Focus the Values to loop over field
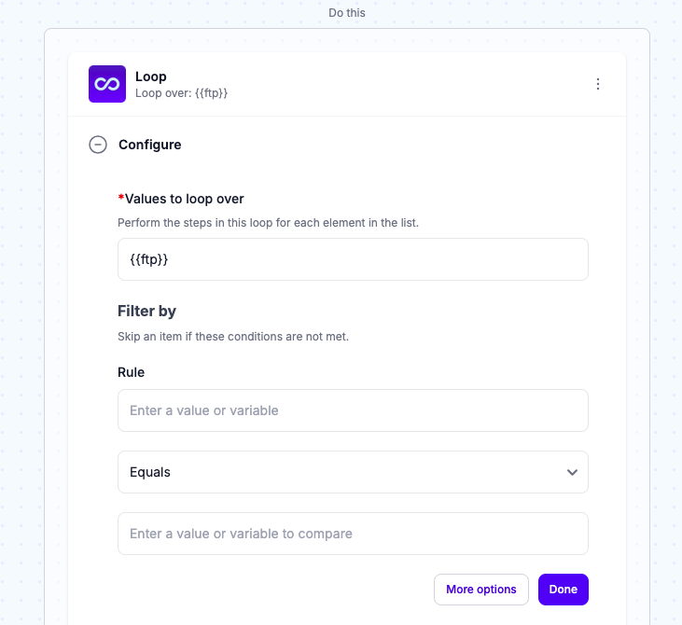The width and height of the screenshot is (682, 625). [353, 259]
